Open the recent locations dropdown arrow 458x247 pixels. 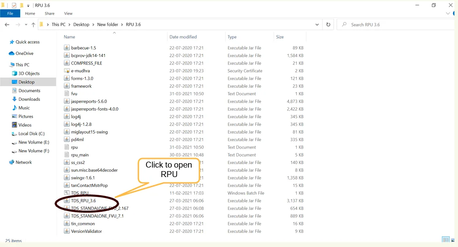coord(26,25)
